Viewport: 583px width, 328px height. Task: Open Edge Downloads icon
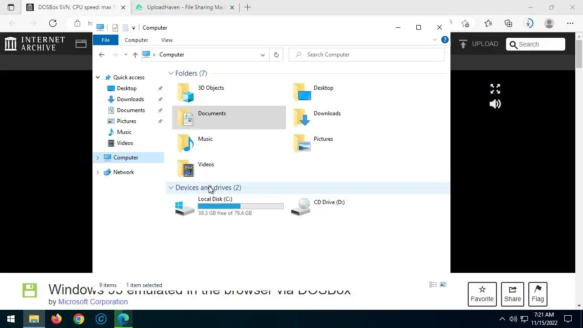point(529,23)
